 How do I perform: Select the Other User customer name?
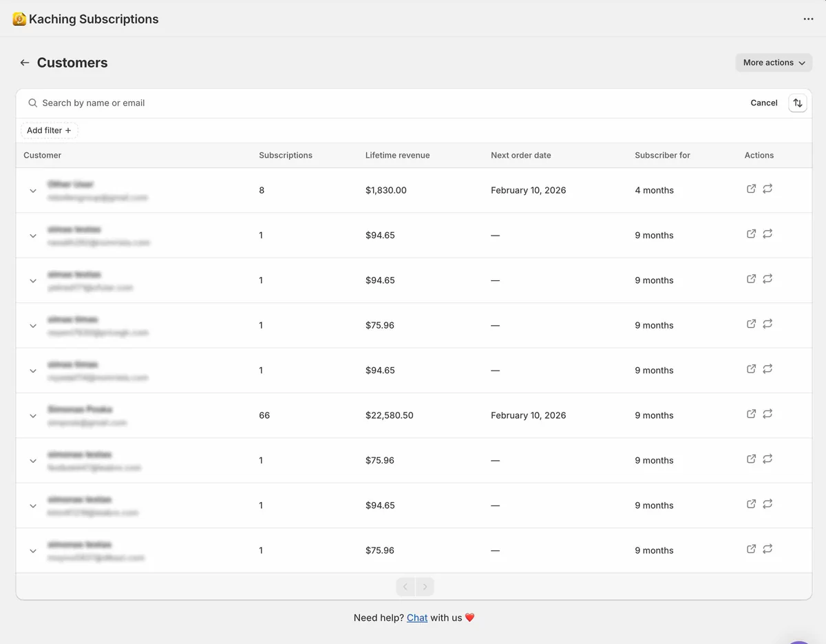[x=70, y=185]
